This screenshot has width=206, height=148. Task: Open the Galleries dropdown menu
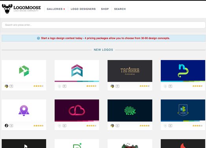(56, 9)
